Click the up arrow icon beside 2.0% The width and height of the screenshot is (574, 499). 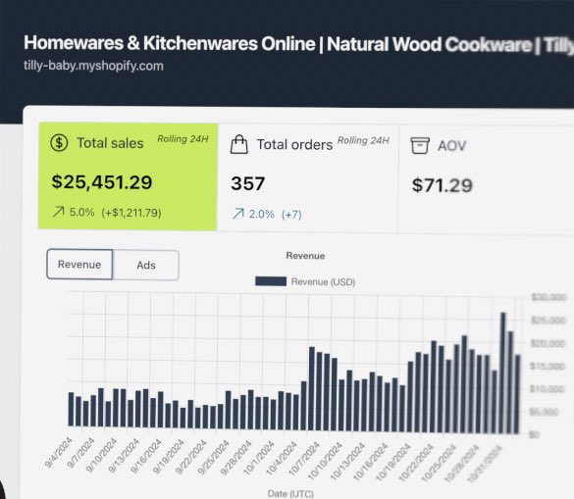point(238,214)
